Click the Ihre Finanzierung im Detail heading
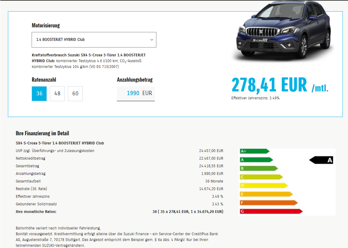This screenshot has width=348, height=248. point(42,133)
